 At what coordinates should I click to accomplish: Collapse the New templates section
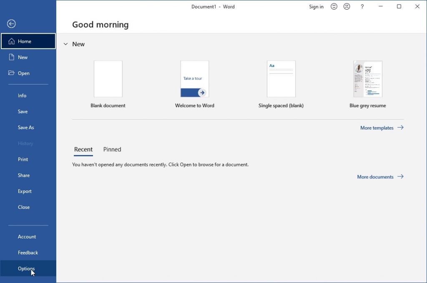pos(65,44)
